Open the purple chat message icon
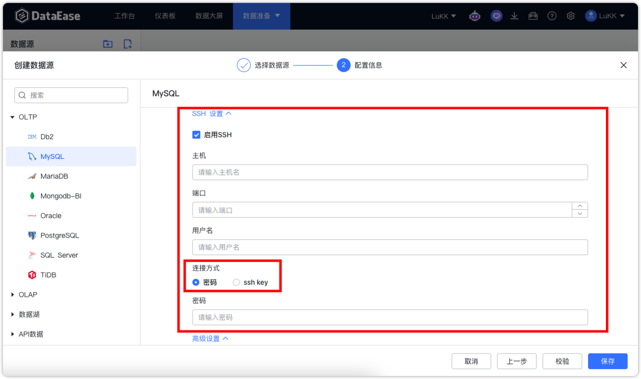 click(x=496, y=16)
